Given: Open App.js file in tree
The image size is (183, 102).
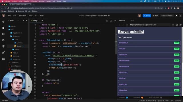Looking at the screenshot, I should tap(14, 53).
